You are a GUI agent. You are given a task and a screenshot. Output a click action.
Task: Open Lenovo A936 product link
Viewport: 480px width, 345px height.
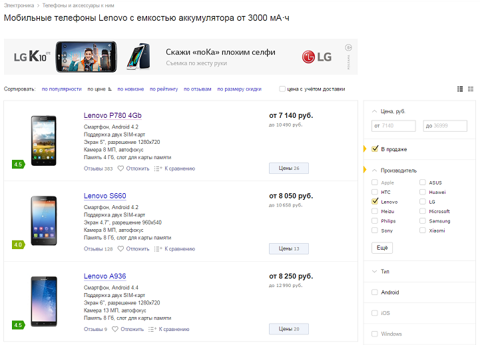(x=105, y=276)
